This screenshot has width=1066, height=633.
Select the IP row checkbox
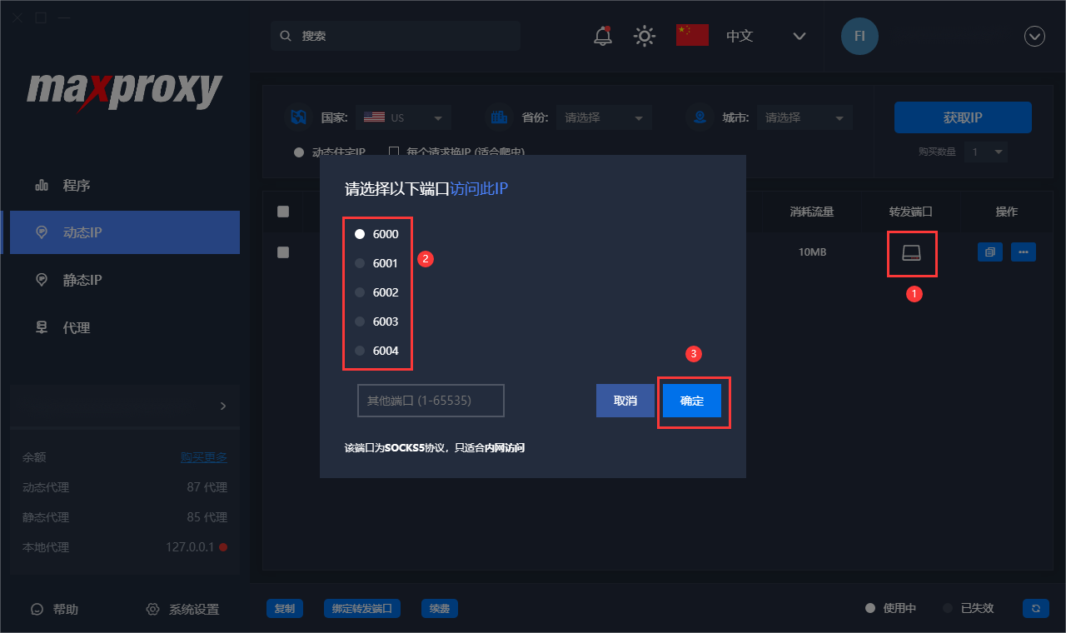click(x=282, y=252)
